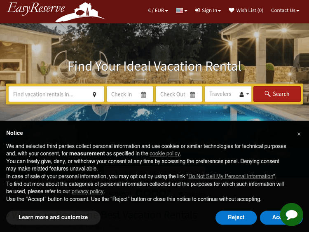The height and width of the screenshot is (232, 309).
Task: Expand the Travelers dropdown
Action: pyautogui.click(x=228, y=94)
